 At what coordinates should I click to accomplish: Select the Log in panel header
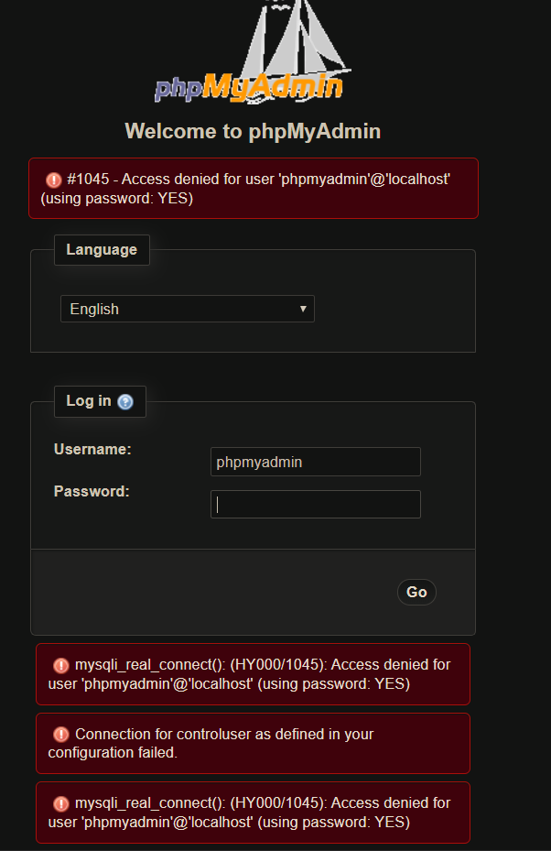click(88, 400)
